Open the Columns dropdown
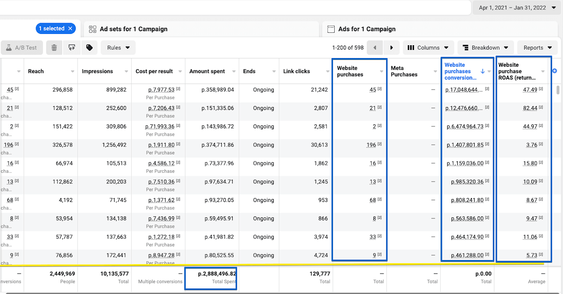 pyautogui.click(x=429, y=48)
